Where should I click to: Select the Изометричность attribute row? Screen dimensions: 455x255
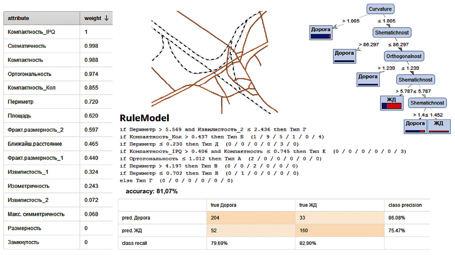[x=58, y=186]
